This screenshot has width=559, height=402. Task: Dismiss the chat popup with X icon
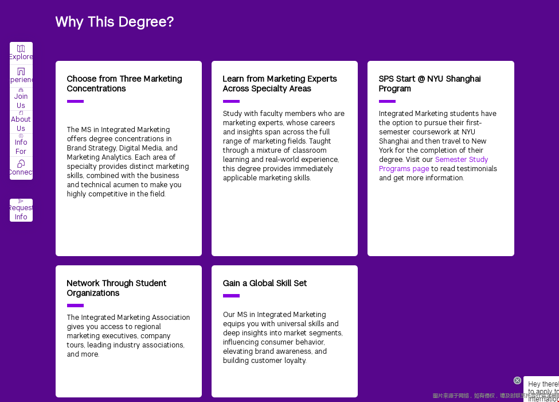pos(517,380)
